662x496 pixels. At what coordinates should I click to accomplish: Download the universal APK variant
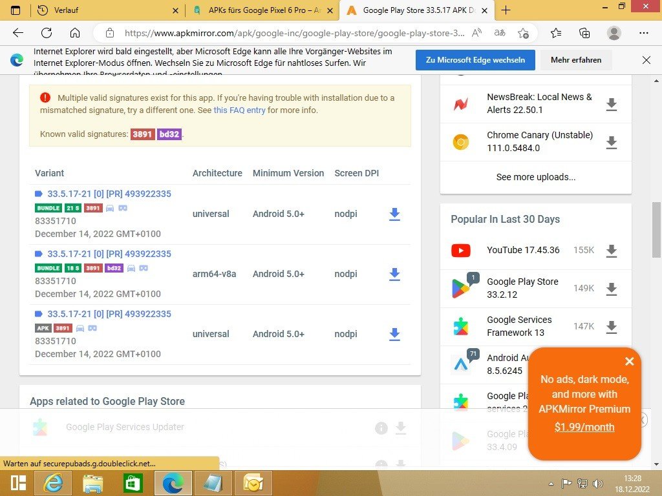point(394,334)
